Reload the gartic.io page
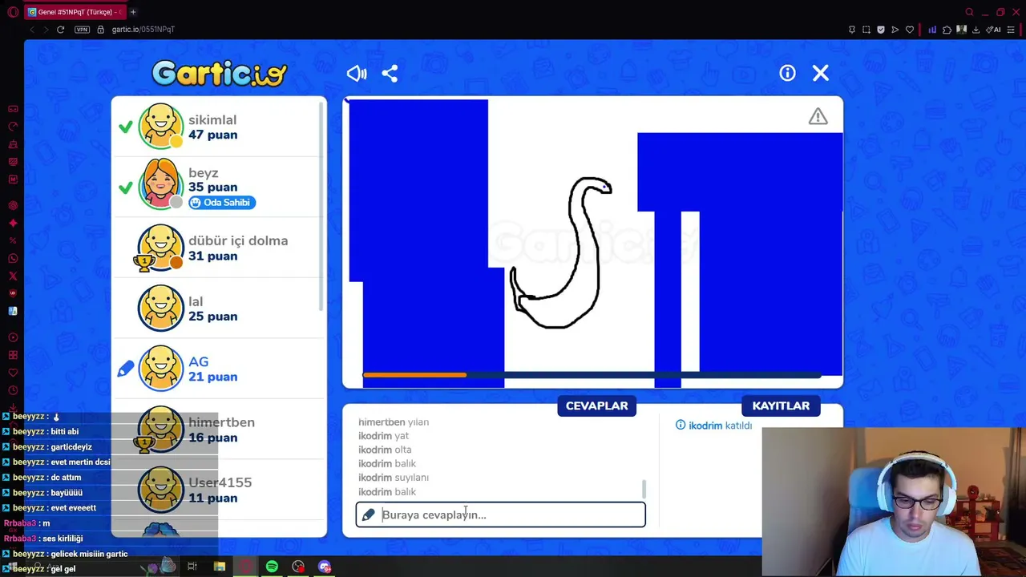This screenshot has width=1026, height=577. [x=60, y=30]
